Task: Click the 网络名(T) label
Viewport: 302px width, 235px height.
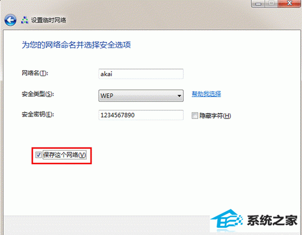Action: (x=35, y=73)
